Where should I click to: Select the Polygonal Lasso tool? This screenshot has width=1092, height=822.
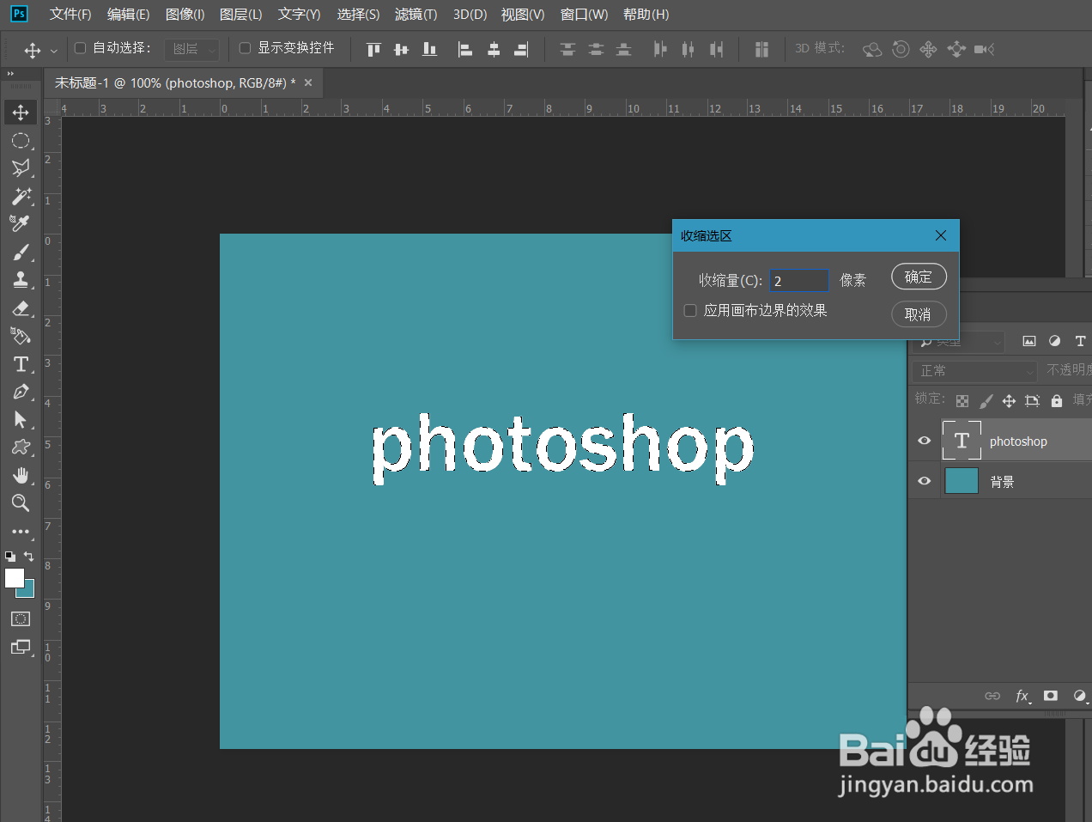point(21,168)
